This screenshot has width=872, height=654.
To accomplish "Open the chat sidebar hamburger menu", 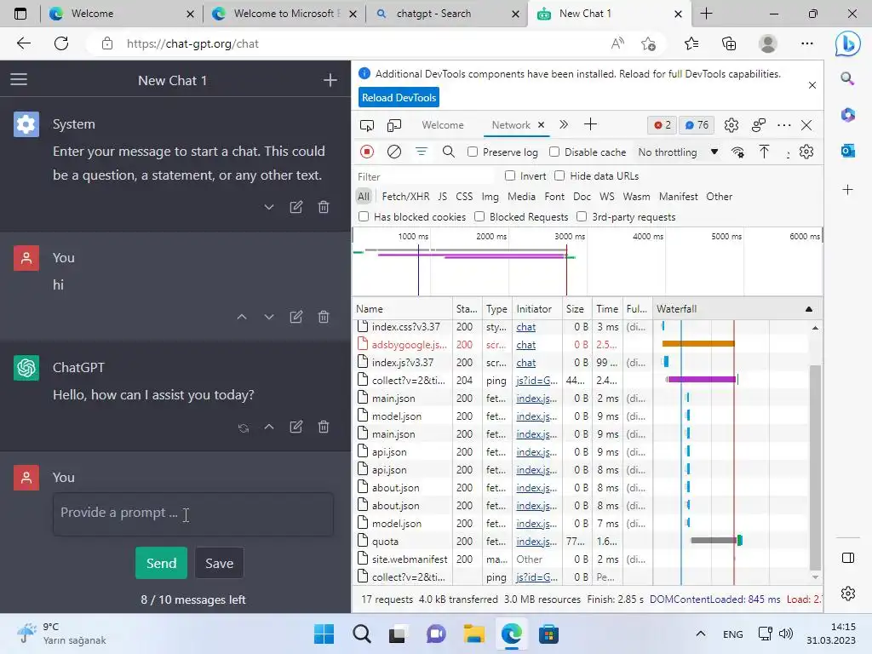I will tap(19, 80).
